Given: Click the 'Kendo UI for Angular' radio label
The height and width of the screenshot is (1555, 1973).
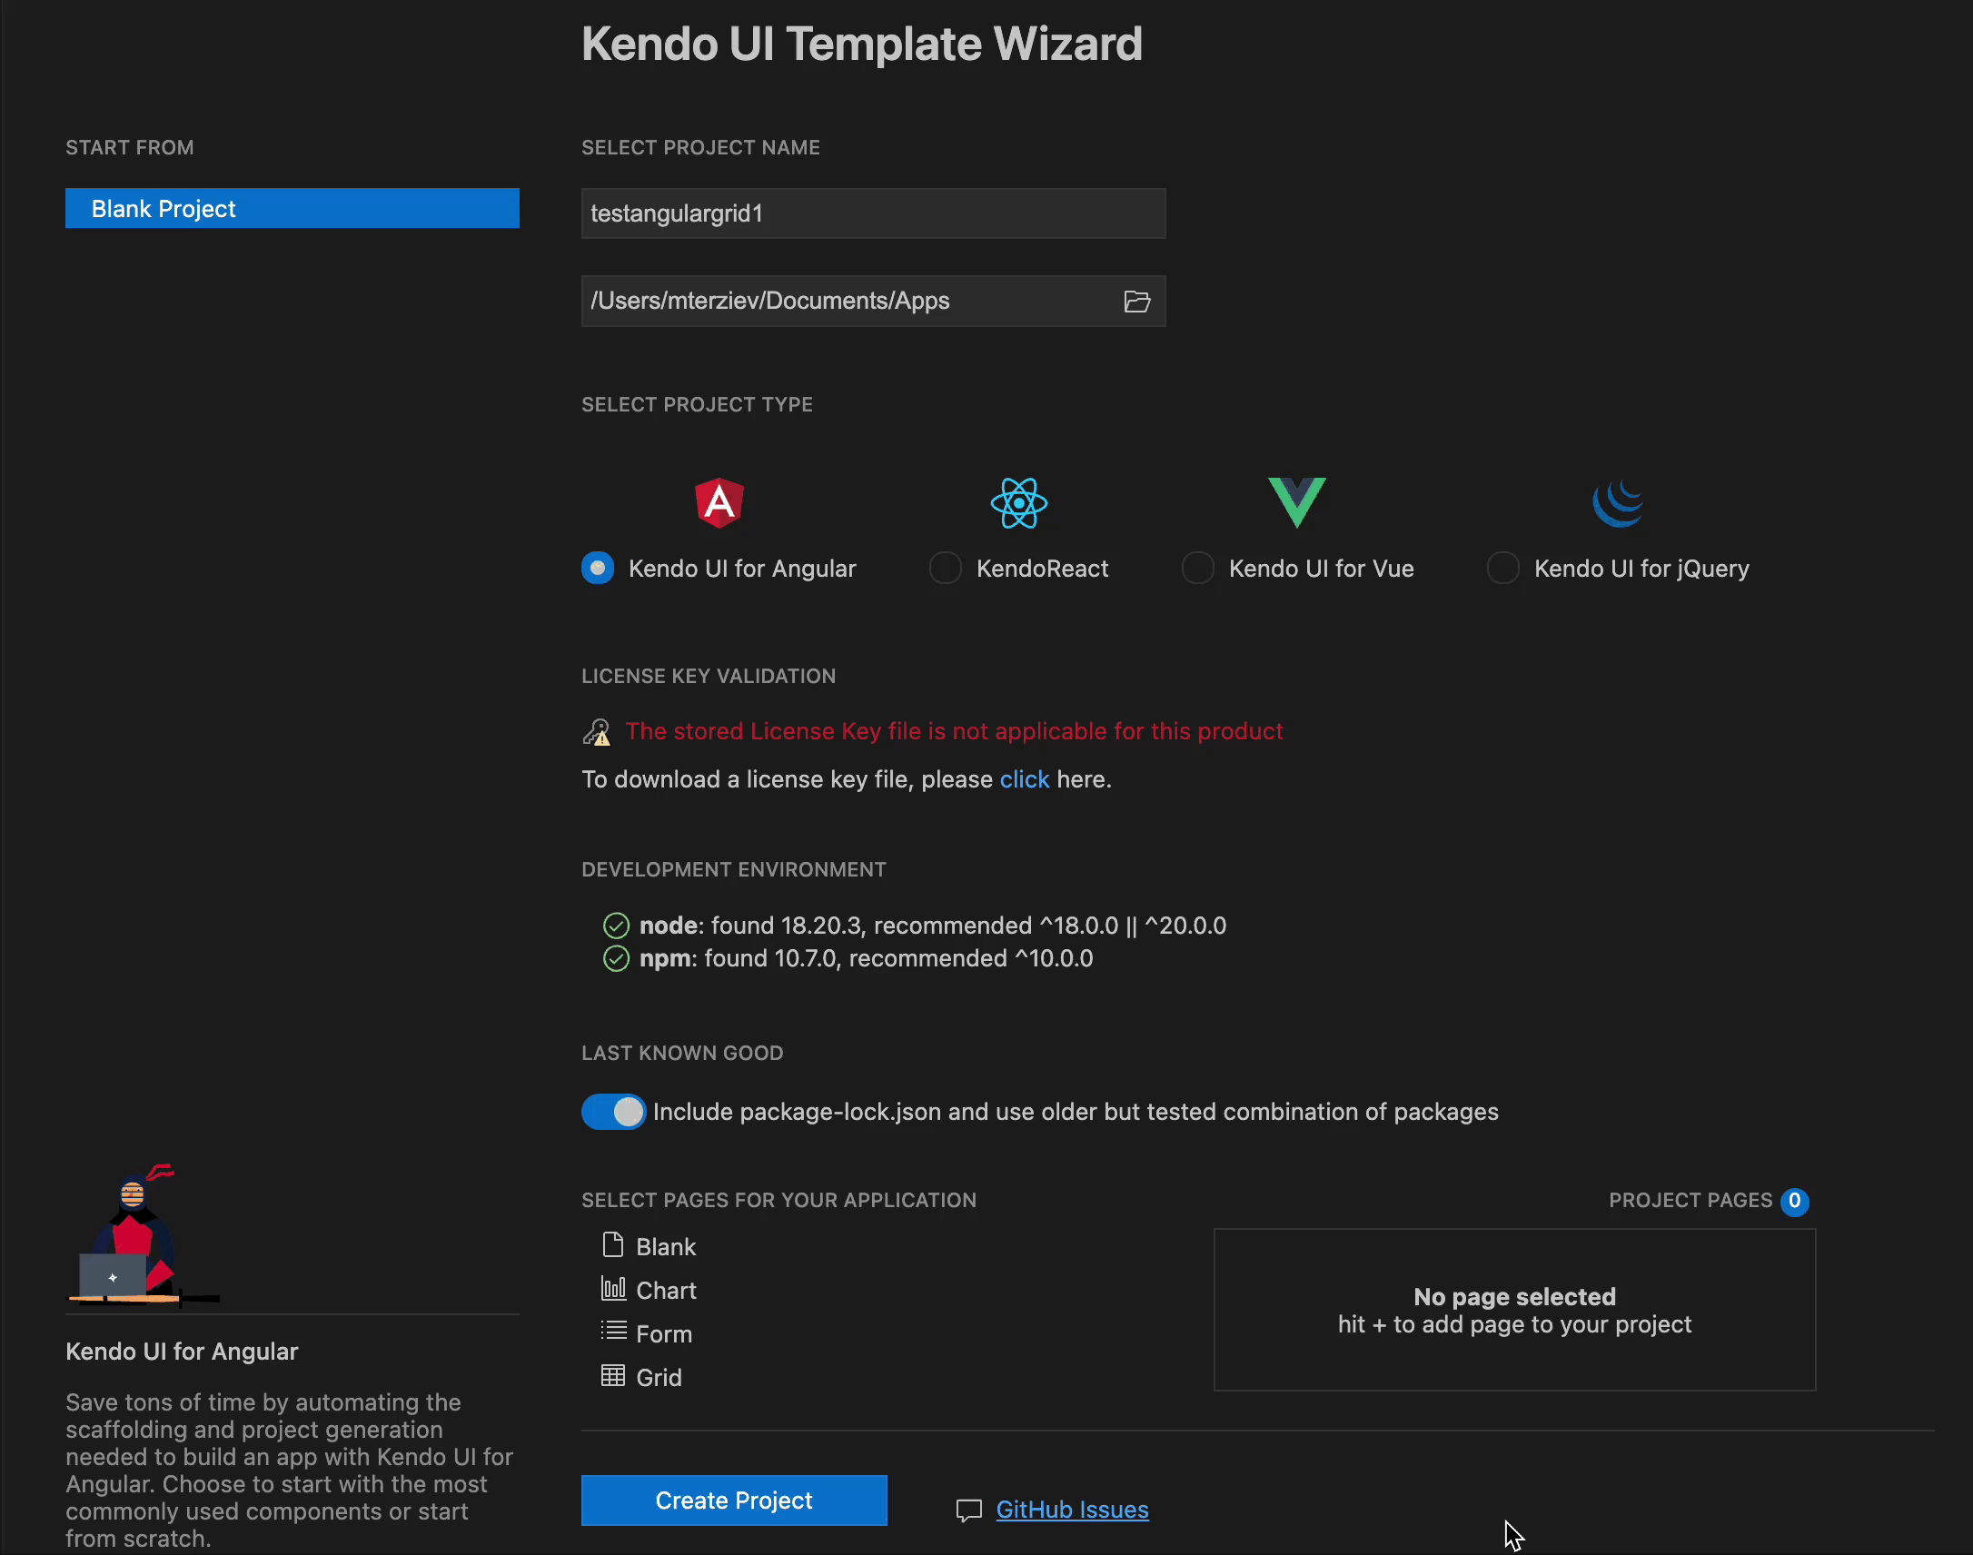Looking at the screenshot, I should (742, 569).
